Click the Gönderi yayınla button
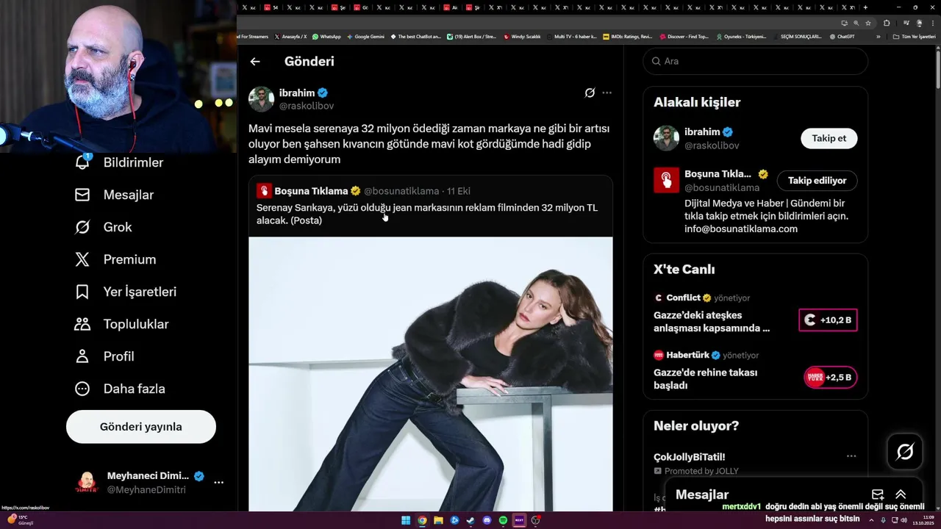The height and width of the screenshot is (529, 941). coord(141,427)
